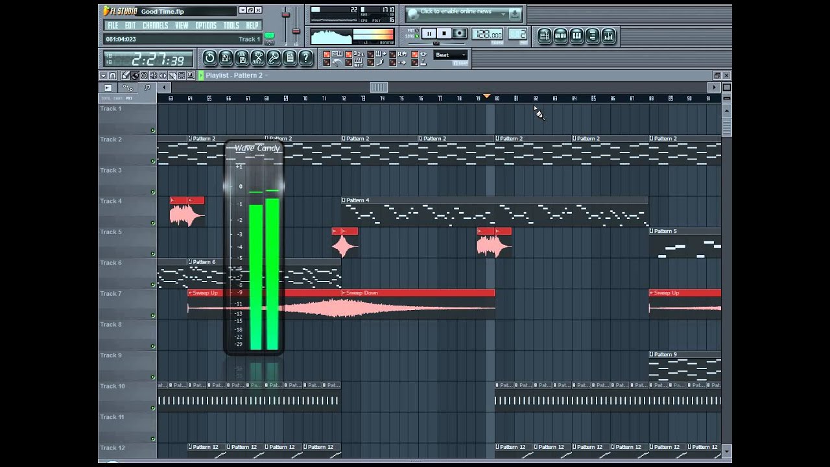The width and height of the screenshot is (830, 467).
Task: Open the FILE menu
Action: click(x=113, y=25)
